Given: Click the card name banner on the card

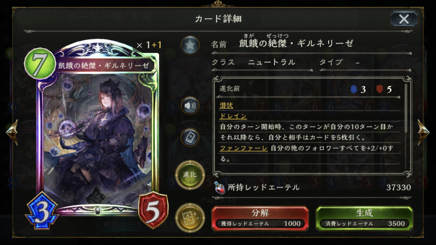Looking at the screenshot, I should pyautogui.click(x=104, y=65).
